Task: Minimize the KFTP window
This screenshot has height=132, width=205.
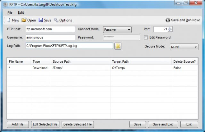Action: (x=178, y=3)
